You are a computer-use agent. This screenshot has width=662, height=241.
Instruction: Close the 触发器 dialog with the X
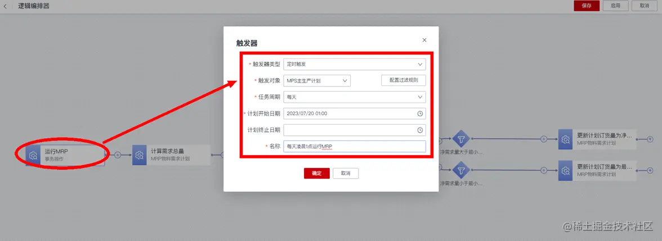[x=424, y=40]
